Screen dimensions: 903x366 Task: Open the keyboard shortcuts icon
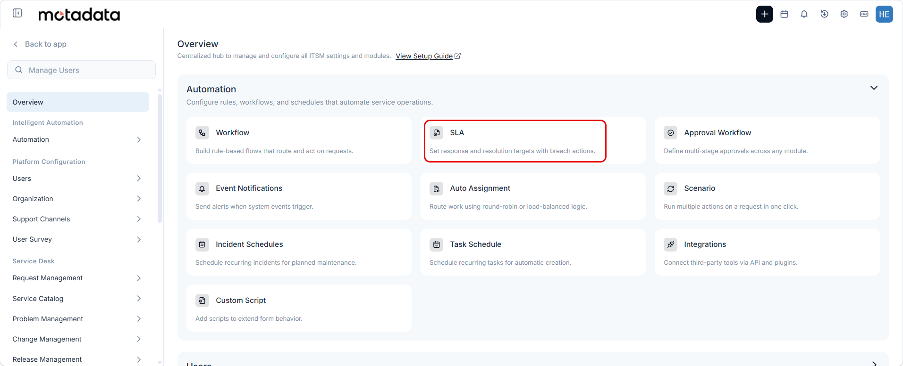[x=864, y=14]
